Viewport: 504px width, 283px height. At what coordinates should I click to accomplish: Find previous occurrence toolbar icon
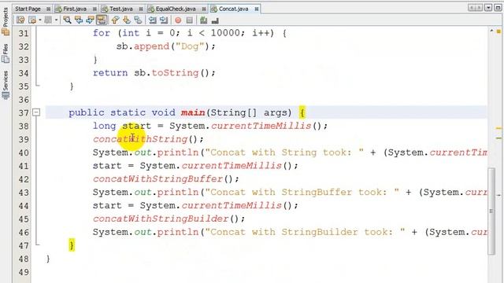click(79, 20)
